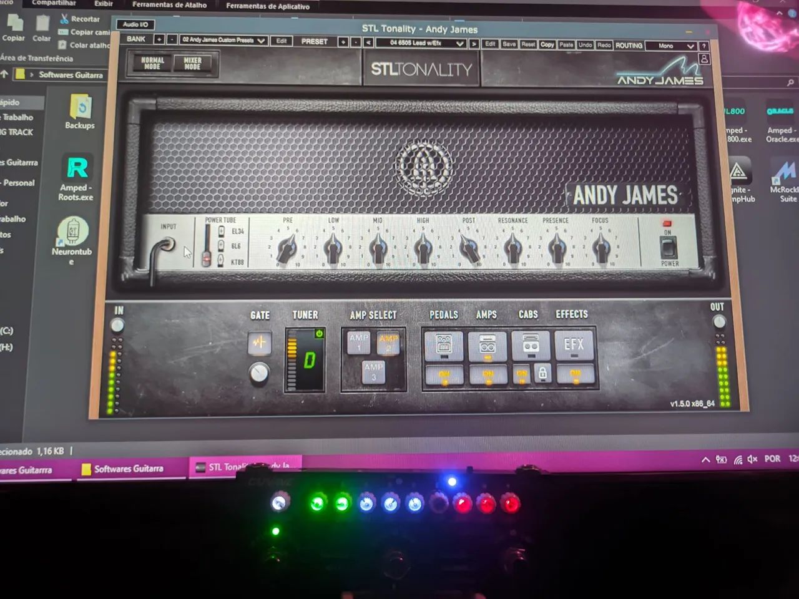Click the Presence knob on amp
The image size is (799, 599).
[556, 250]
